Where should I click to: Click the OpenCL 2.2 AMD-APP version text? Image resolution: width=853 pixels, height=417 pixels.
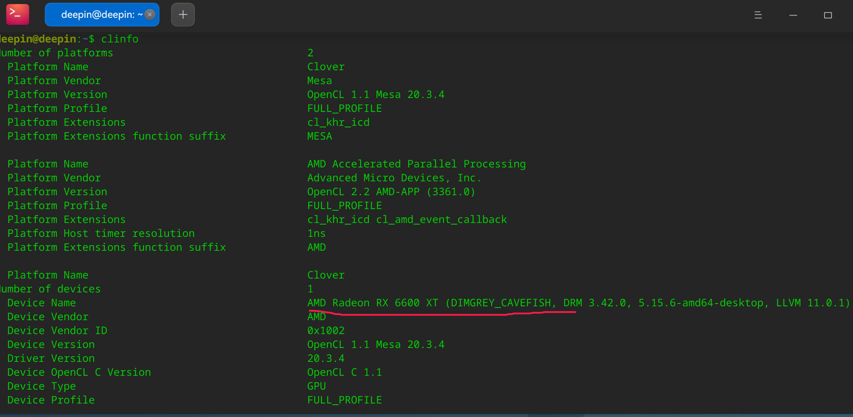[x=391, y=192]
